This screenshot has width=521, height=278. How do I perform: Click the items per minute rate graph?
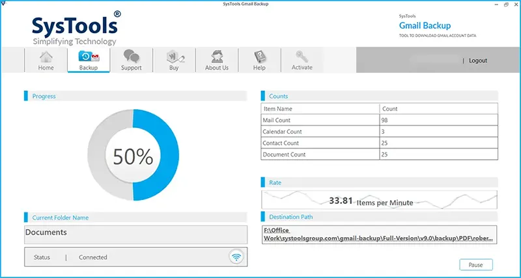[379, 199]
